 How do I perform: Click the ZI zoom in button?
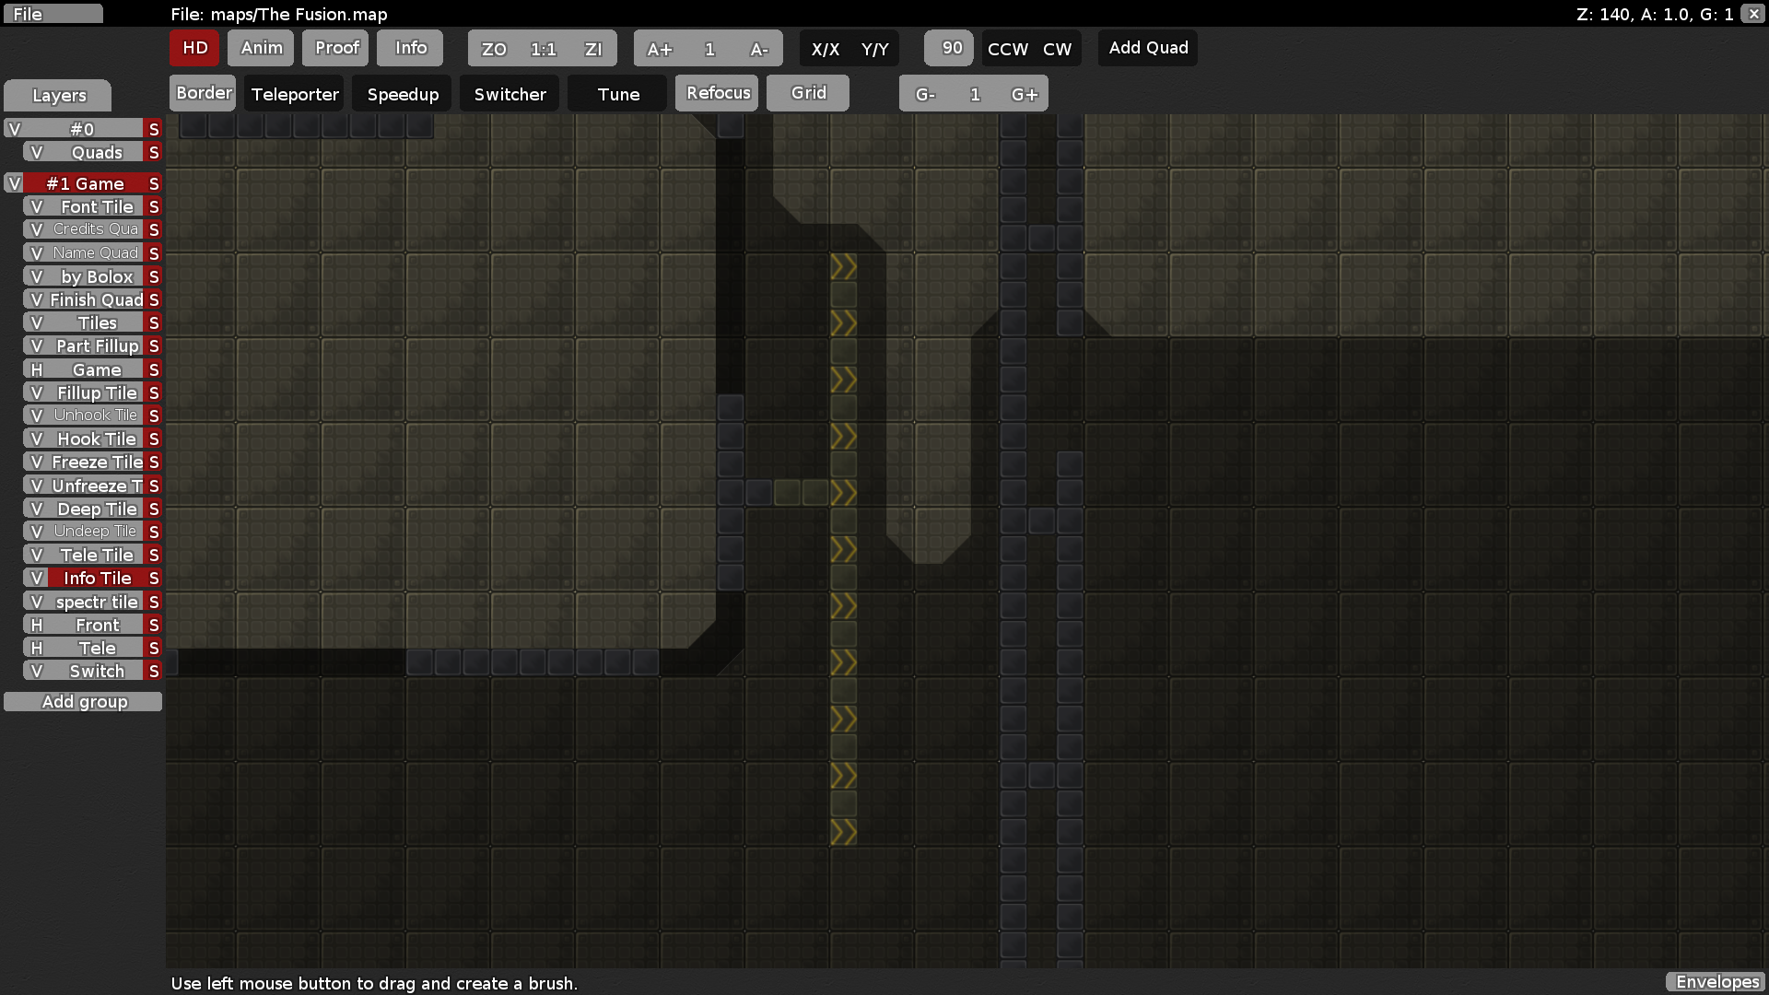pos(593,49)
